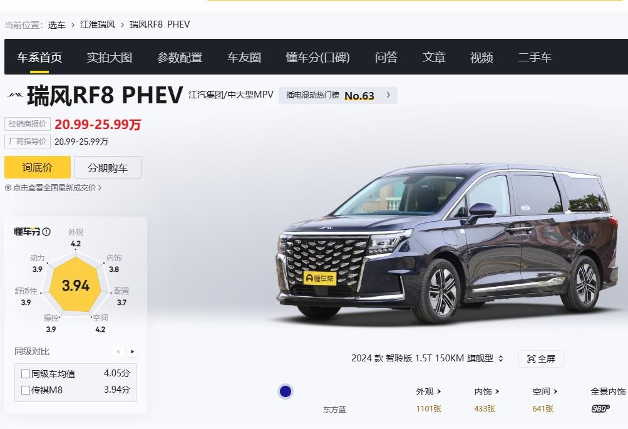Select the 东方蓝 blue color swatch
Screen dimensions: 628x429
click(286, 391)
